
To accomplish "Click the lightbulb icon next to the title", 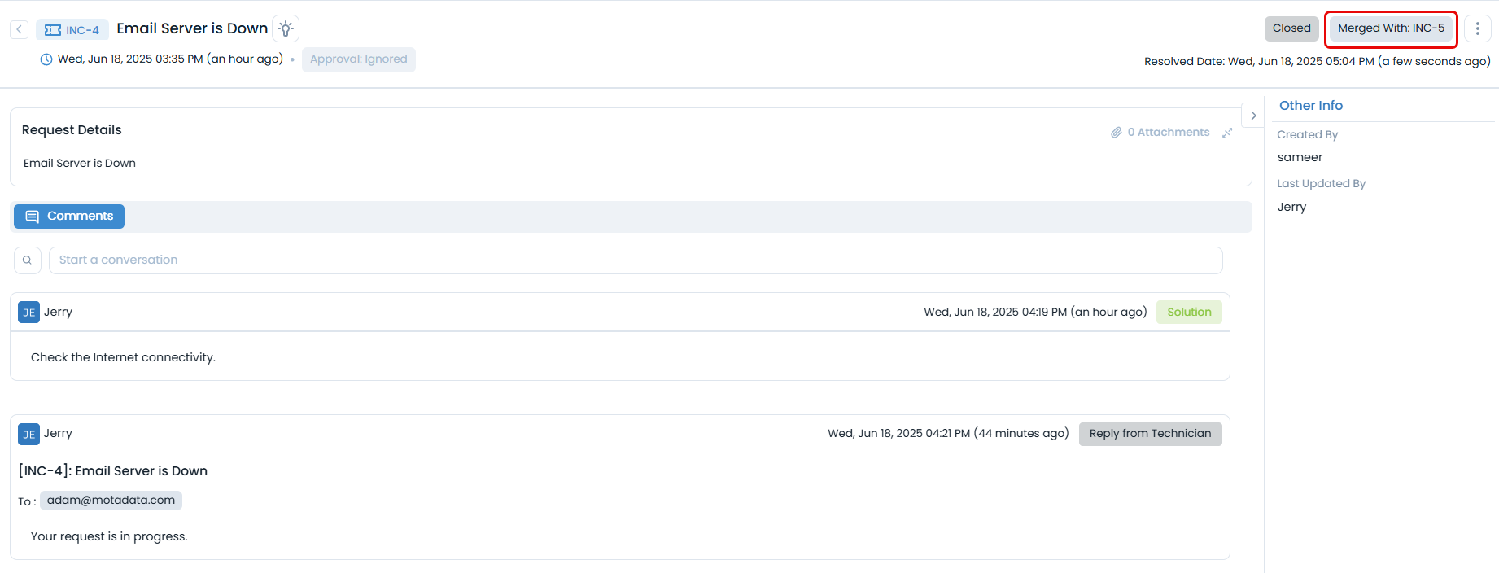I will 286,28.
